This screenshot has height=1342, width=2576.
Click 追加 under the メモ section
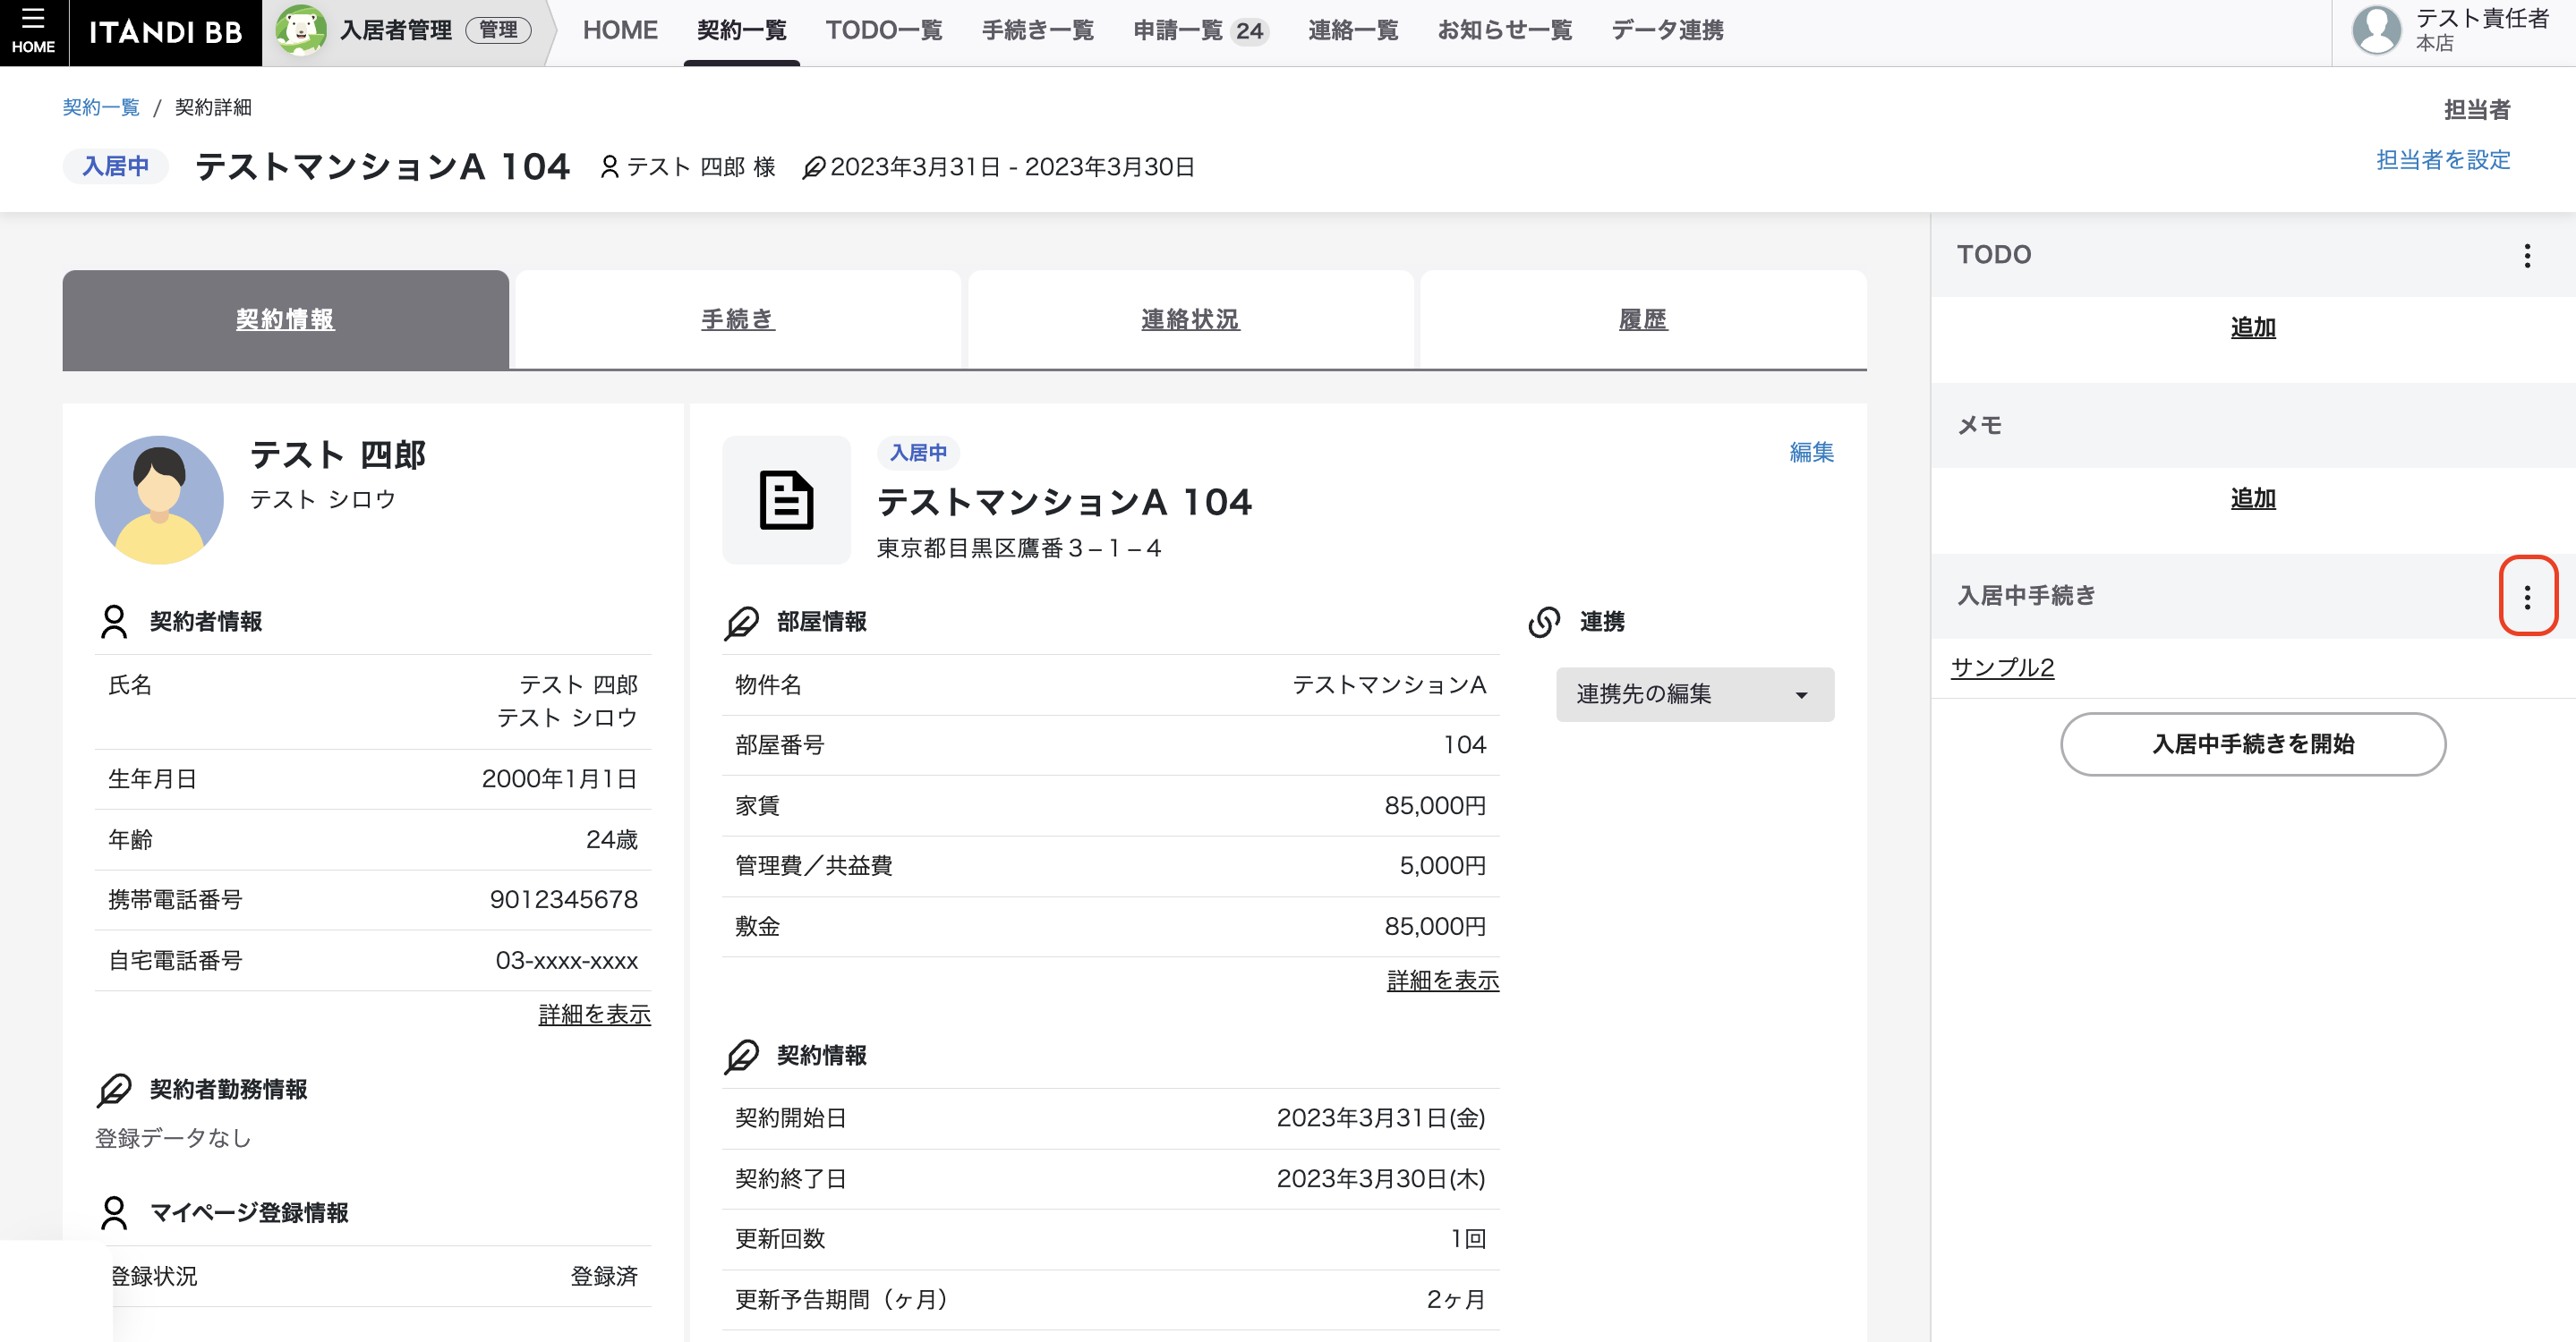[2253, 498]
